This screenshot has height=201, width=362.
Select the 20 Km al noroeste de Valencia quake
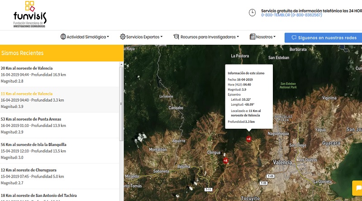click(x=60, y=75)
